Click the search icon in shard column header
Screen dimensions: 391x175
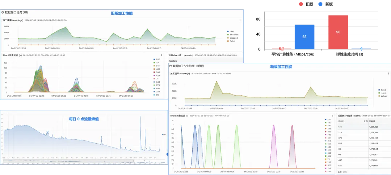point(366,121)
